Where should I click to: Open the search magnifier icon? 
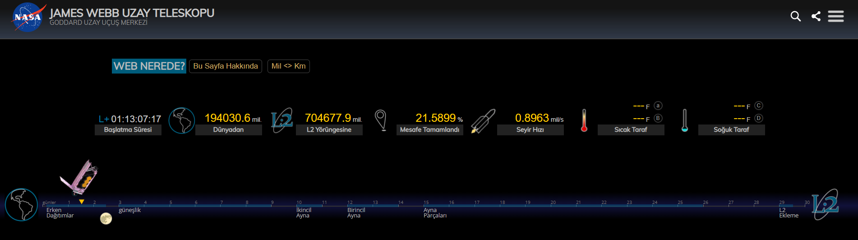click(796, 17)
